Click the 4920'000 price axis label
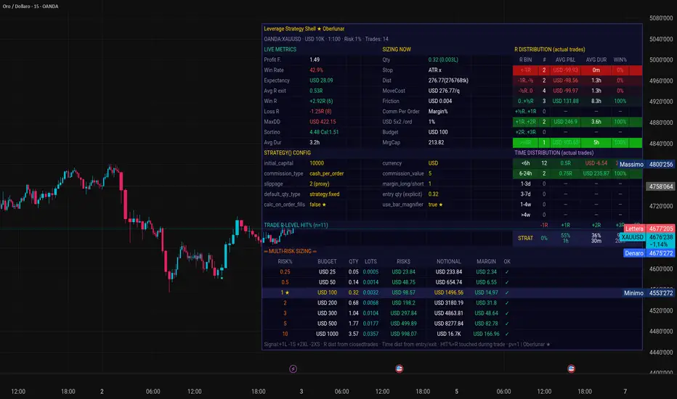 coord(661,102)
